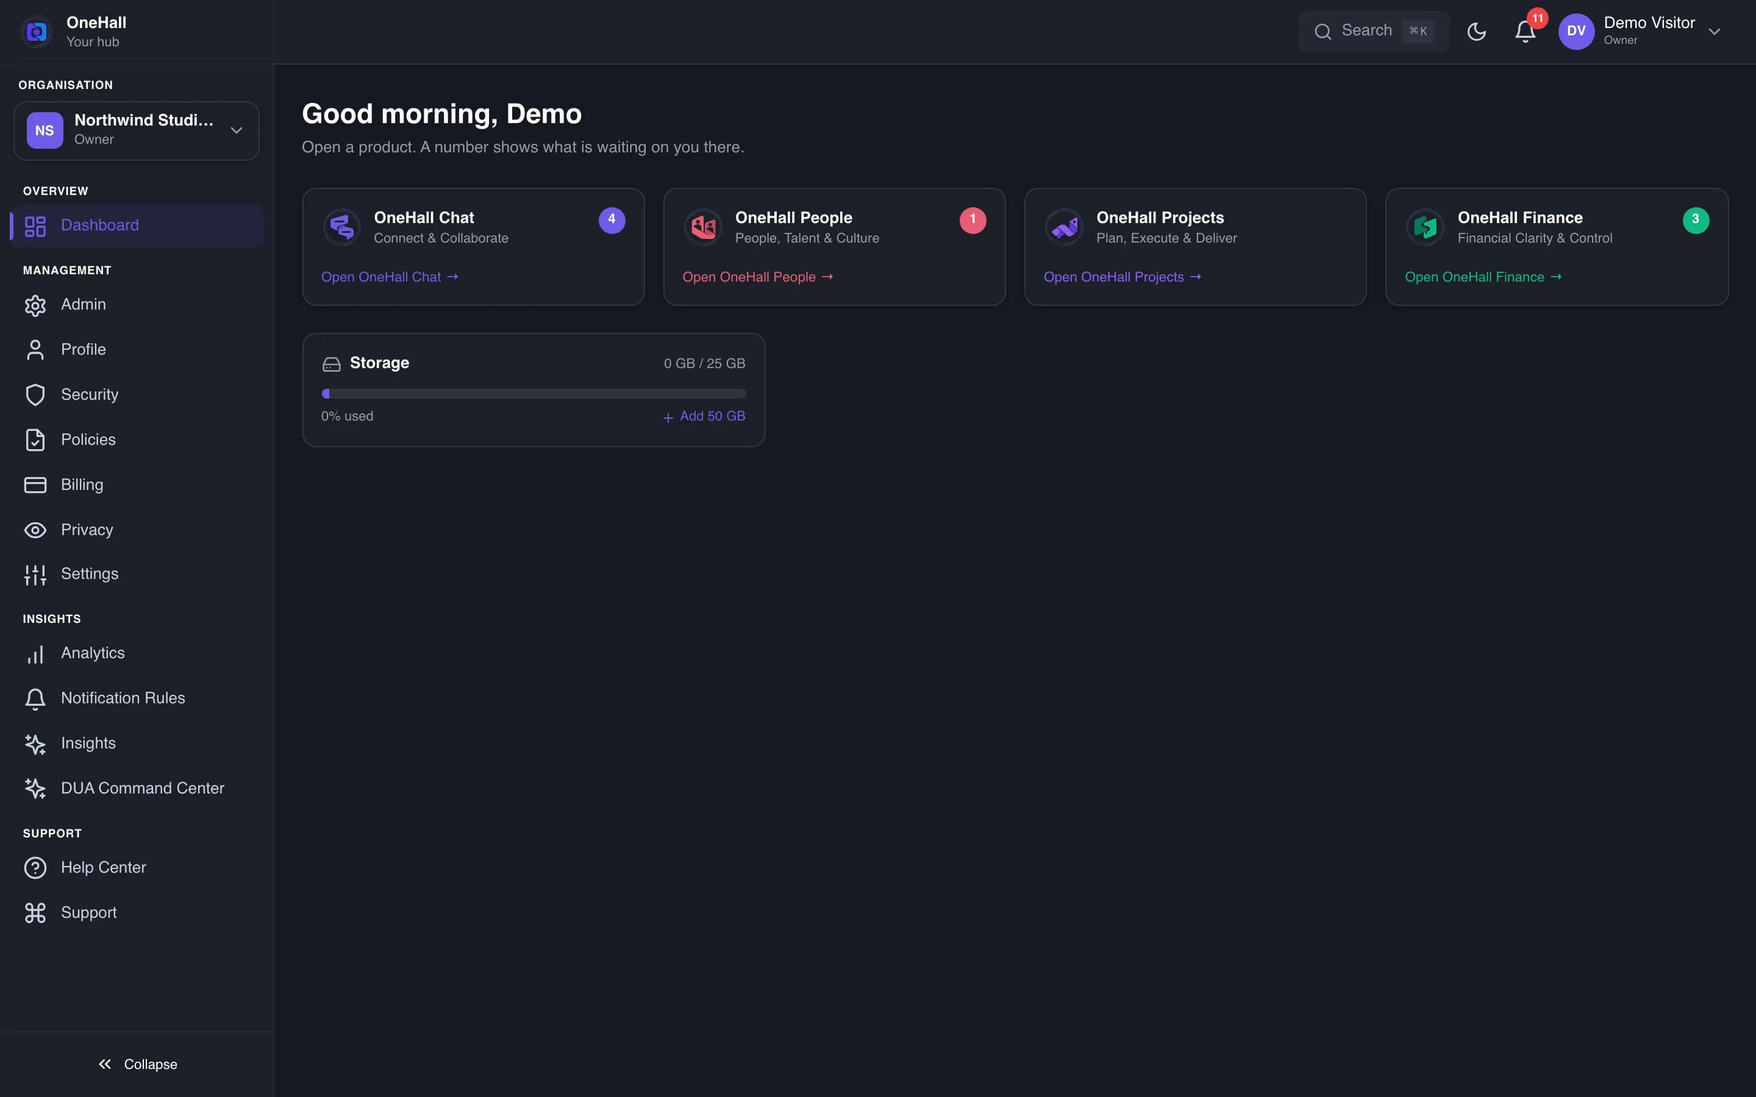This screenshot has width=1756, height=1097.
Task: Open the Billing section
Action: click(x=137, y=485)
